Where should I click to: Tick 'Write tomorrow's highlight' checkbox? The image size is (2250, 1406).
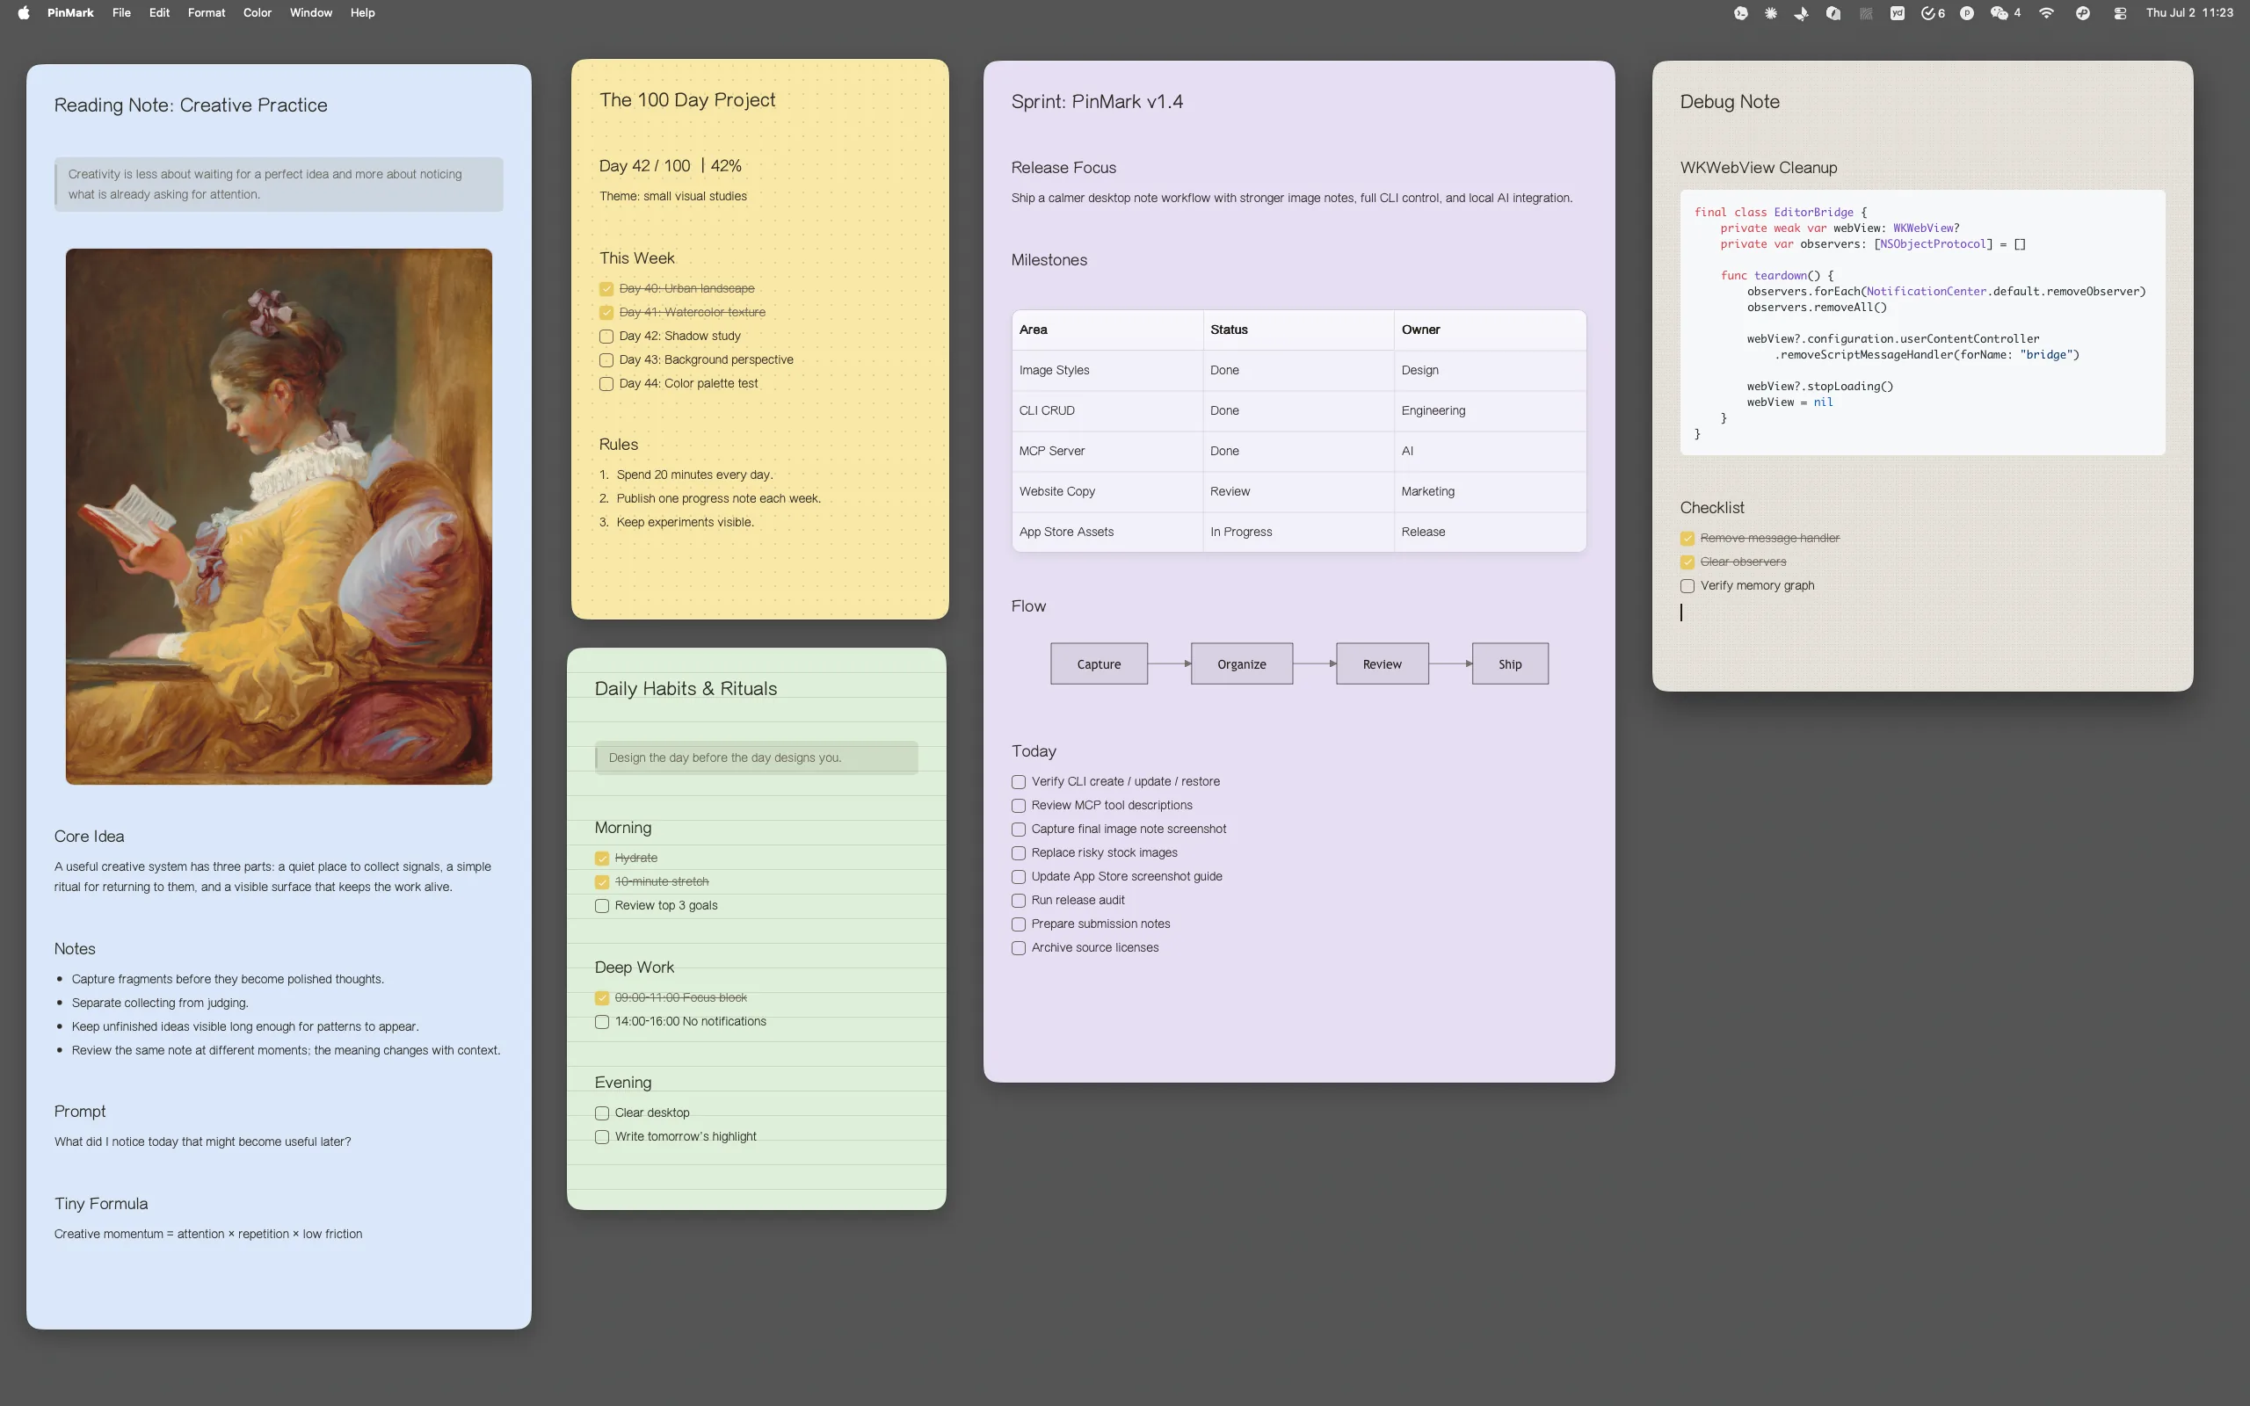(x=601, y=1137)
